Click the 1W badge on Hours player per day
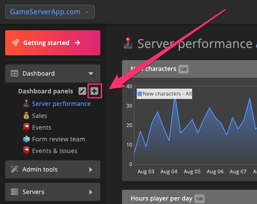This screenshot has height=204, width=257. (x=199, y=199)
